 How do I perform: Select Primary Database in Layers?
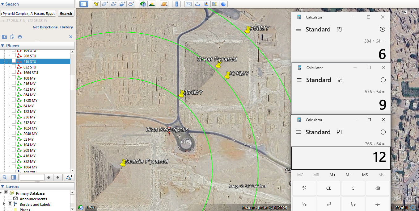pos(30,193)
